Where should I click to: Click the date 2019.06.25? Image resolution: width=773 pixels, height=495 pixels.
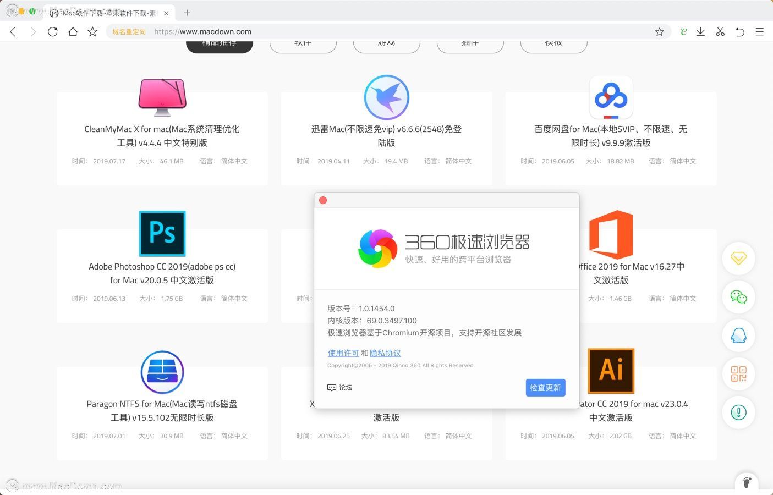[333, 436]
